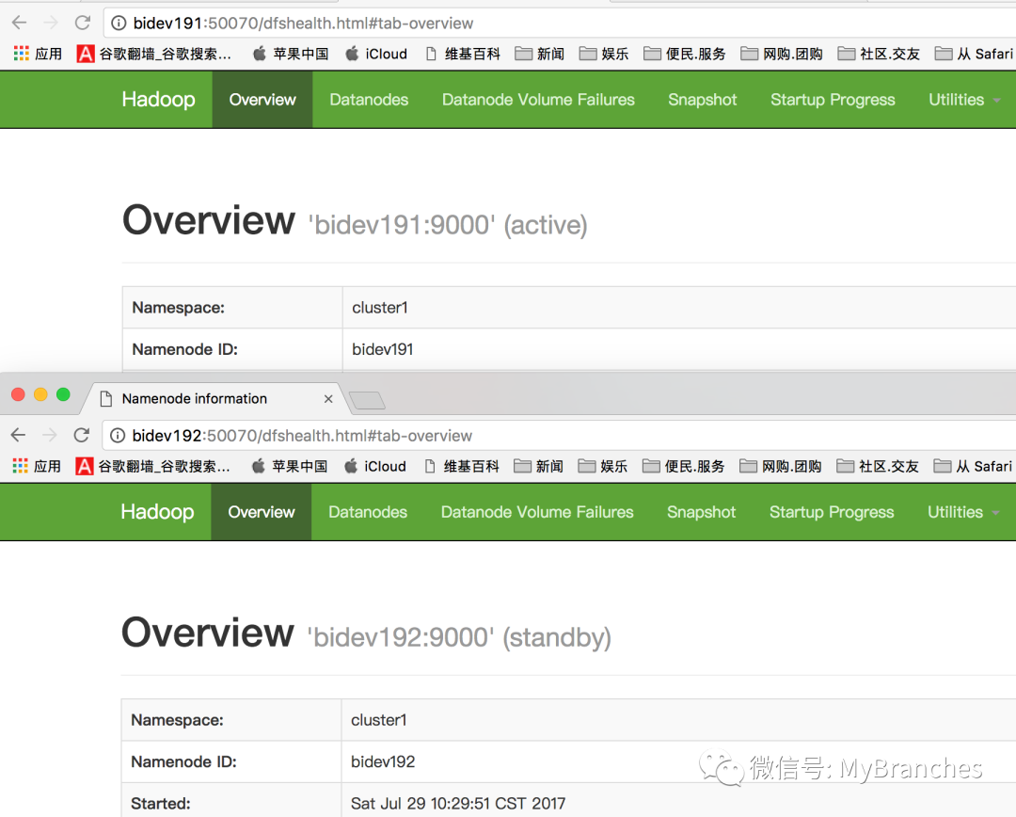This screenshot has height=817, width=1016.
Task: Expand the 新闻 bookmark folder in the bidev191 window
Action: point(540,54)
